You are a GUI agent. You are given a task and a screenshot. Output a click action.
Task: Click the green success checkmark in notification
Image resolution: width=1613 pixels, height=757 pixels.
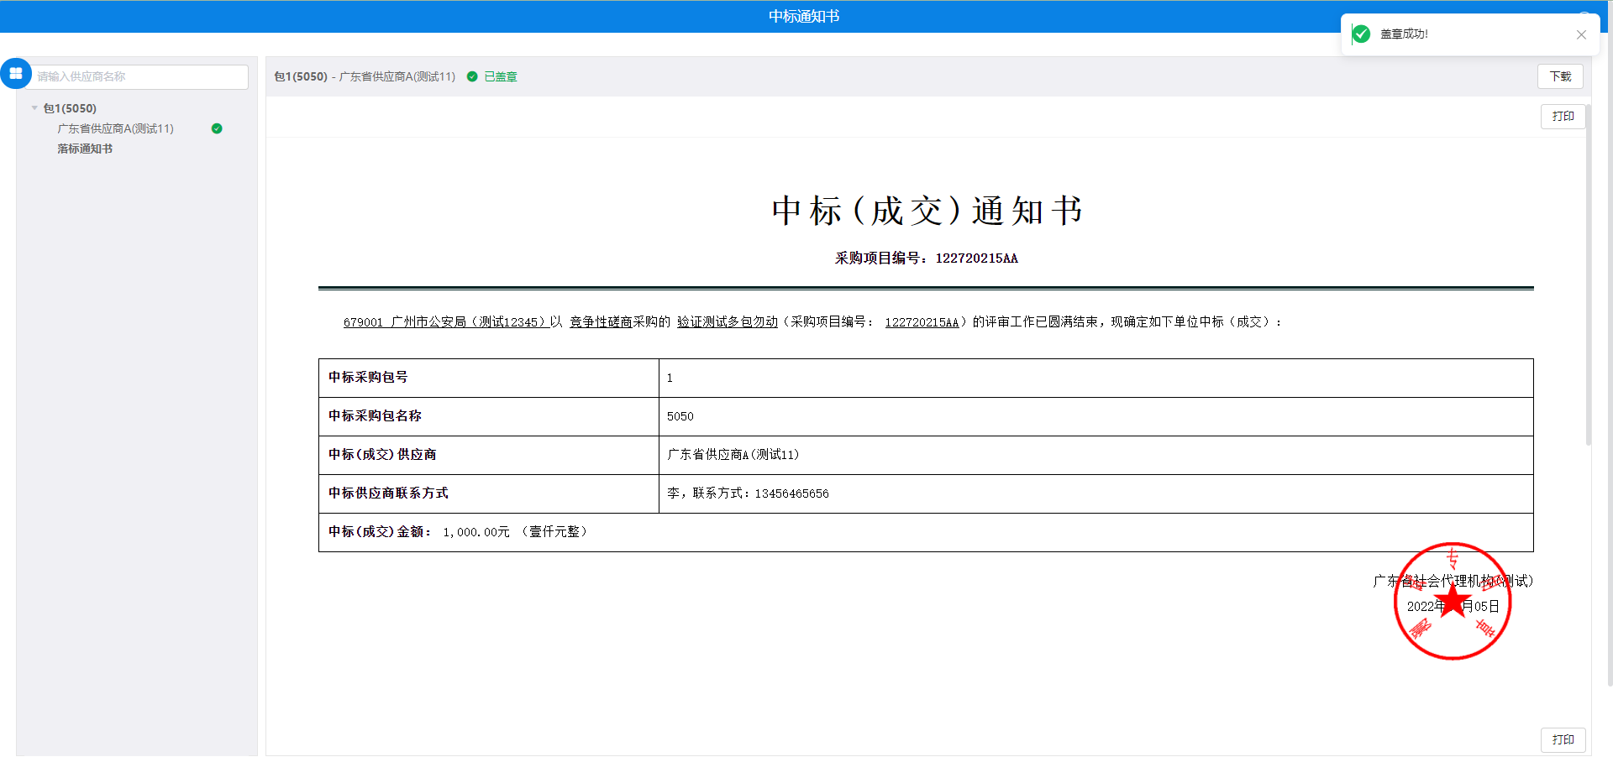1361,34
